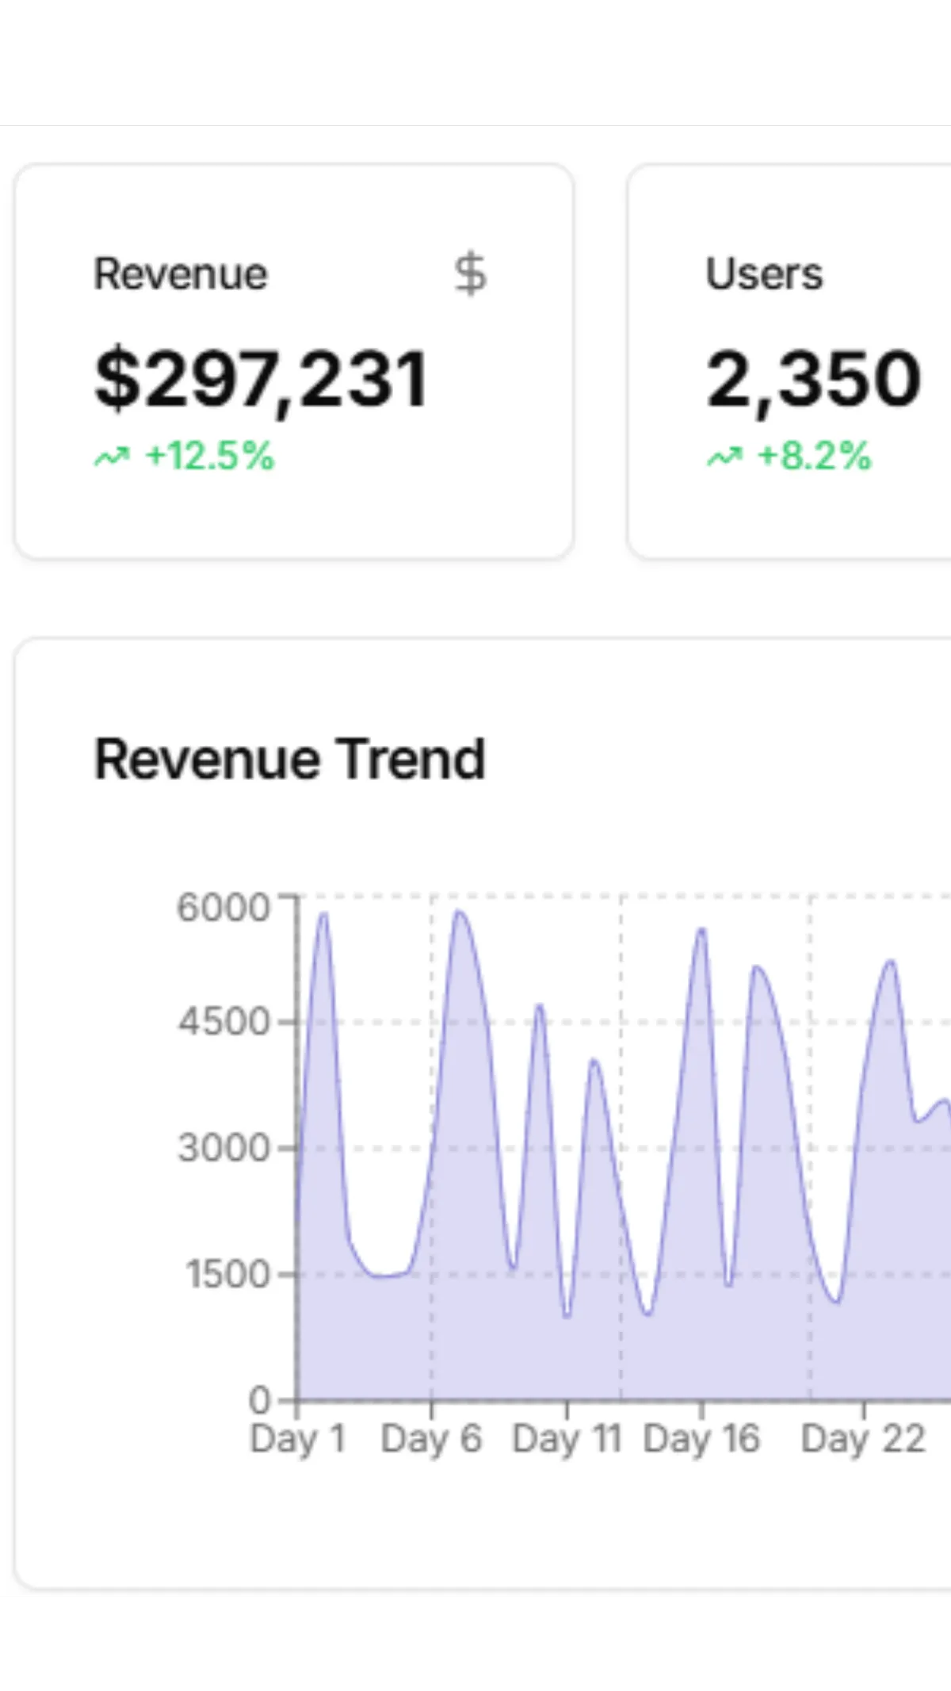Image resolution: width=951 pixels, height=1691 pixels.
Task: Click the 0 y-axis label
Action: 259,1401
